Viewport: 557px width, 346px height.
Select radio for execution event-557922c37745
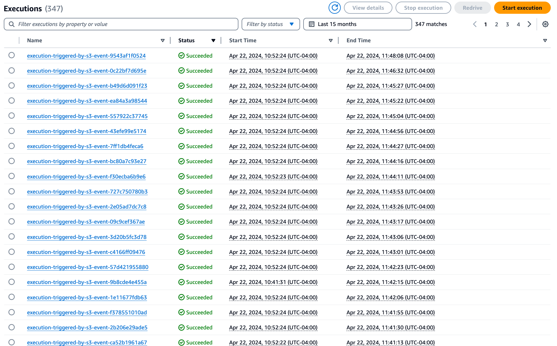12,116
